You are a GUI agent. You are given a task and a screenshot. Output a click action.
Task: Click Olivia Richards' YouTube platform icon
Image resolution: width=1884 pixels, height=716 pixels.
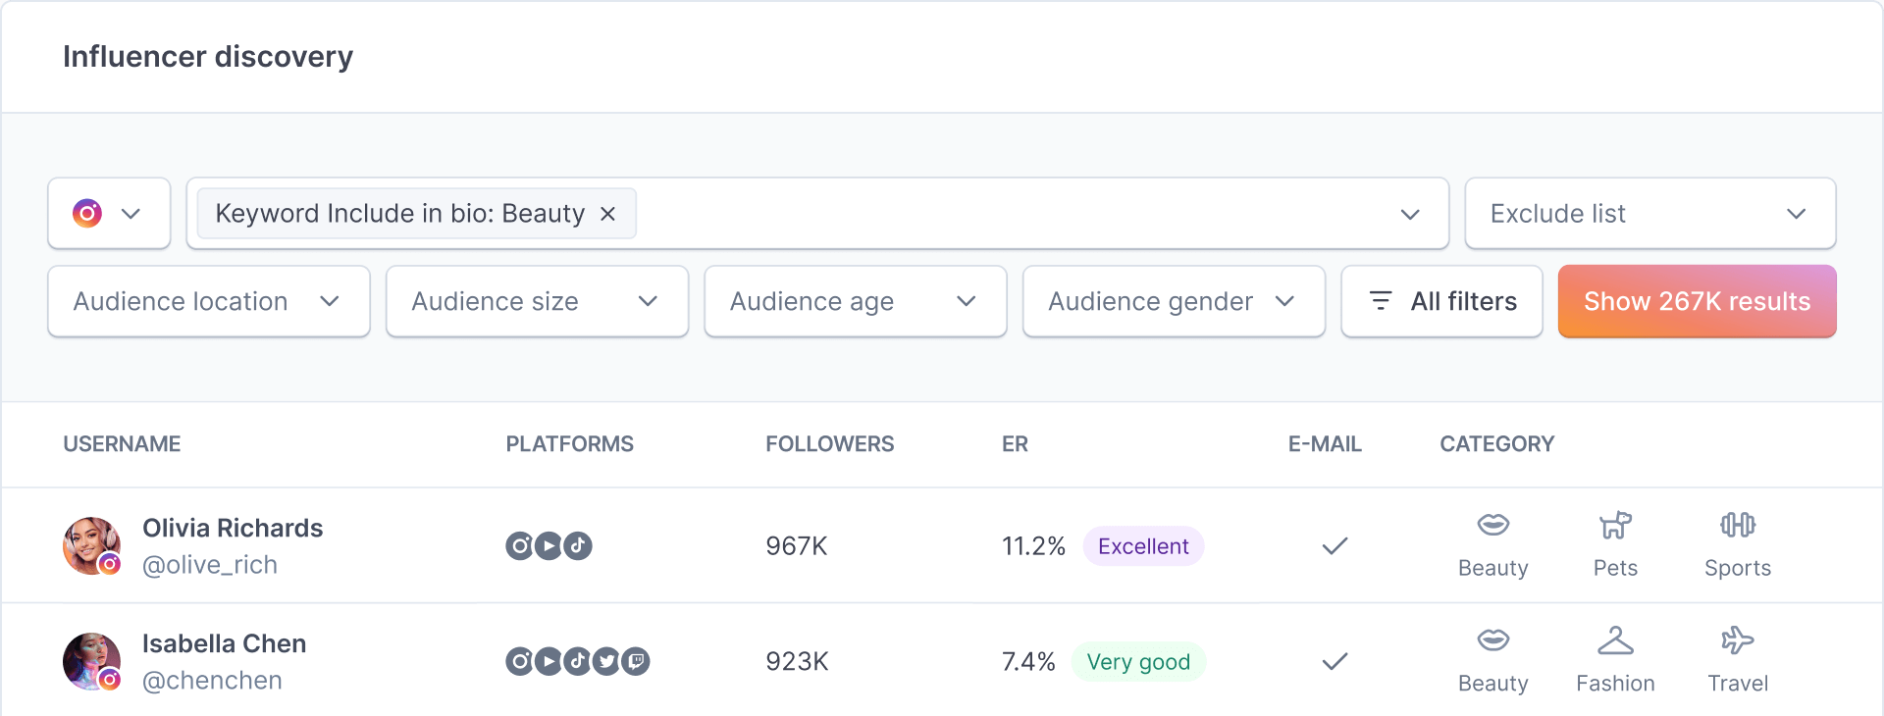point(549,546)
